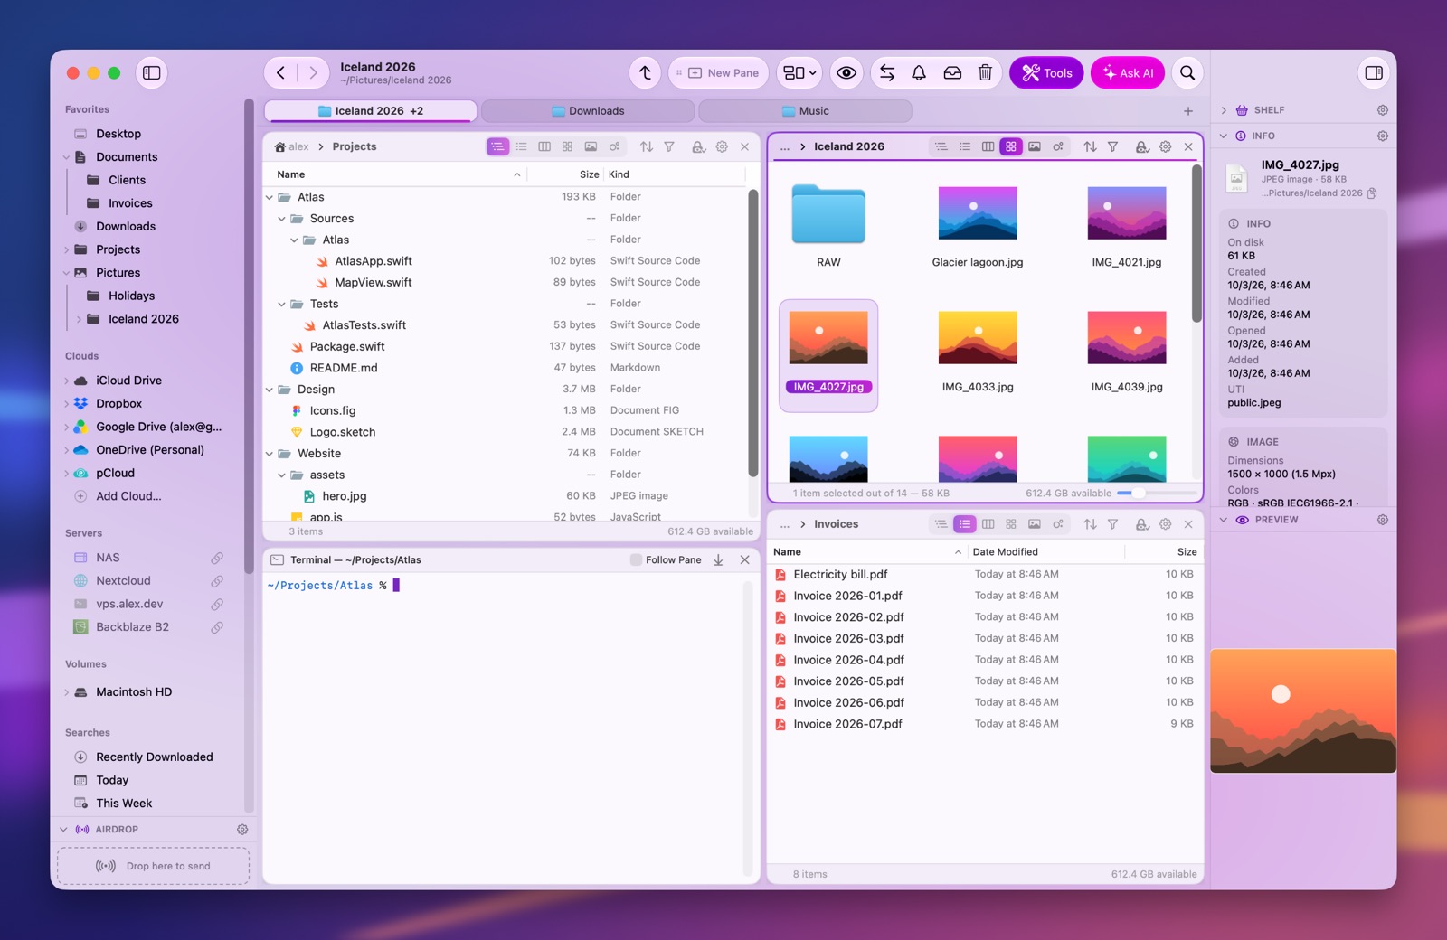The image size is (1447, 940).
Task: Collapse the assets folder
Action: pos(282,475)
